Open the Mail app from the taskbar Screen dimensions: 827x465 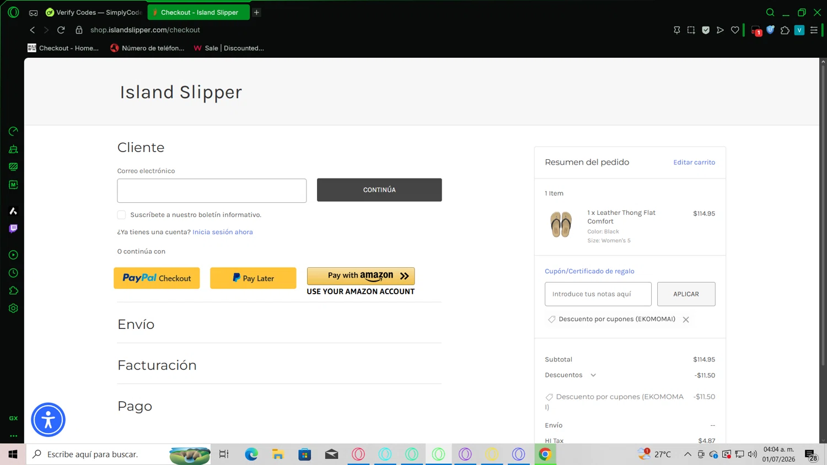[331, 454]
